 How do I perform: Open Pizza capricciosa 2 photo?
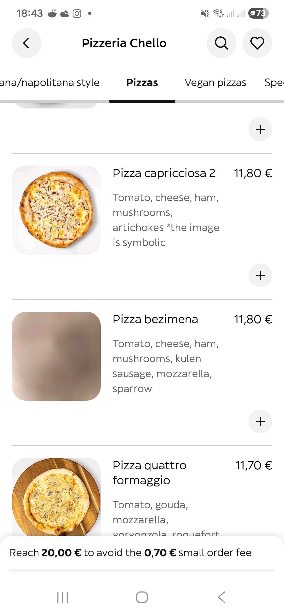56,210
